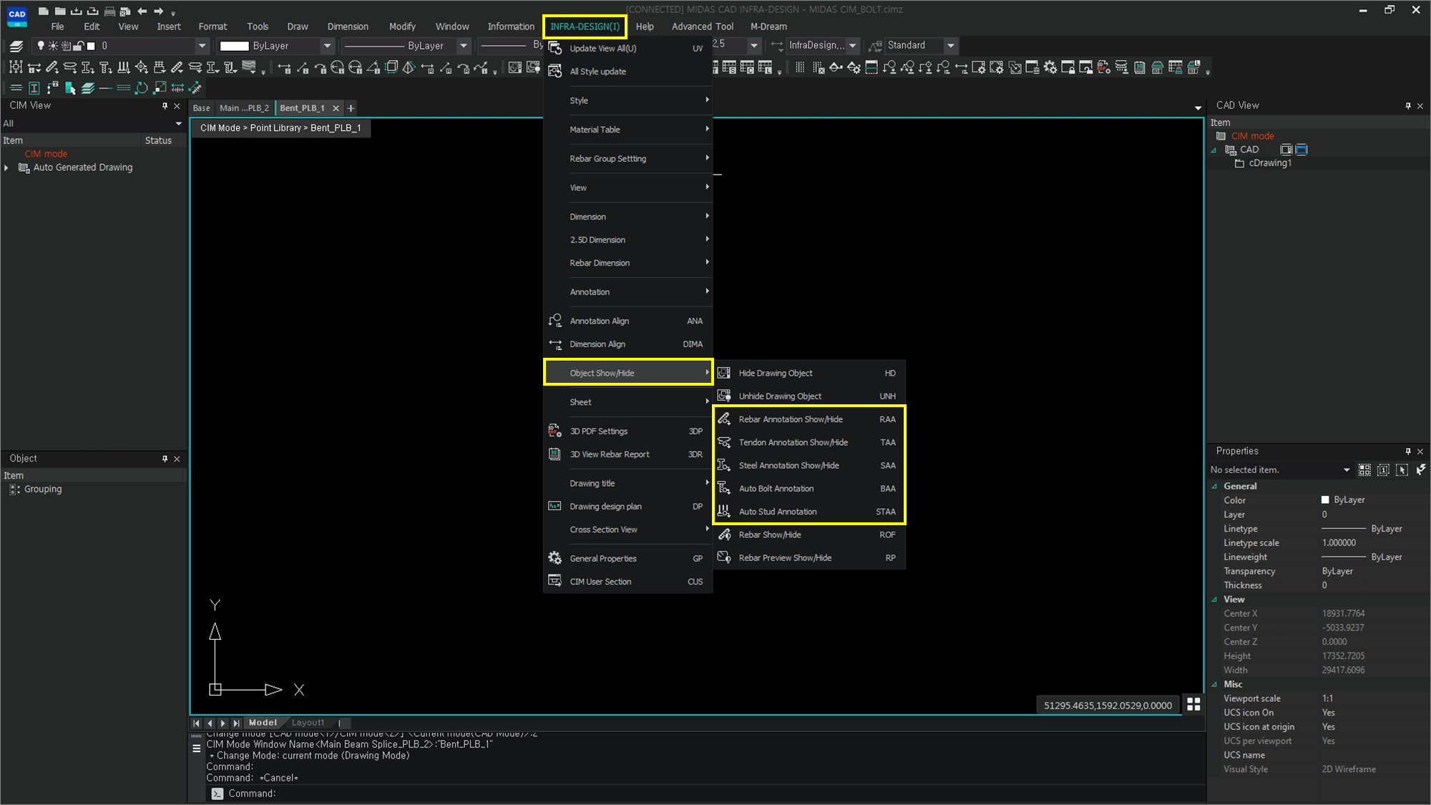Collapse the General section in Properties

[1214, 486]
